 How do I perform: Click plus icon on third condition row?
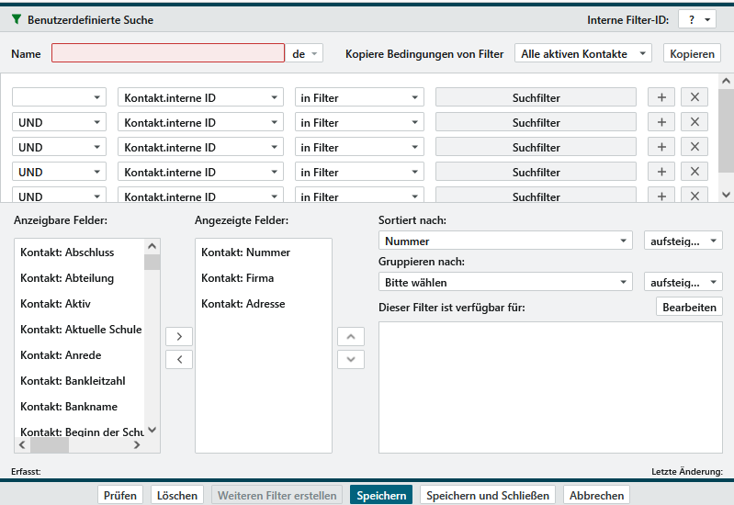coord(661,147)
